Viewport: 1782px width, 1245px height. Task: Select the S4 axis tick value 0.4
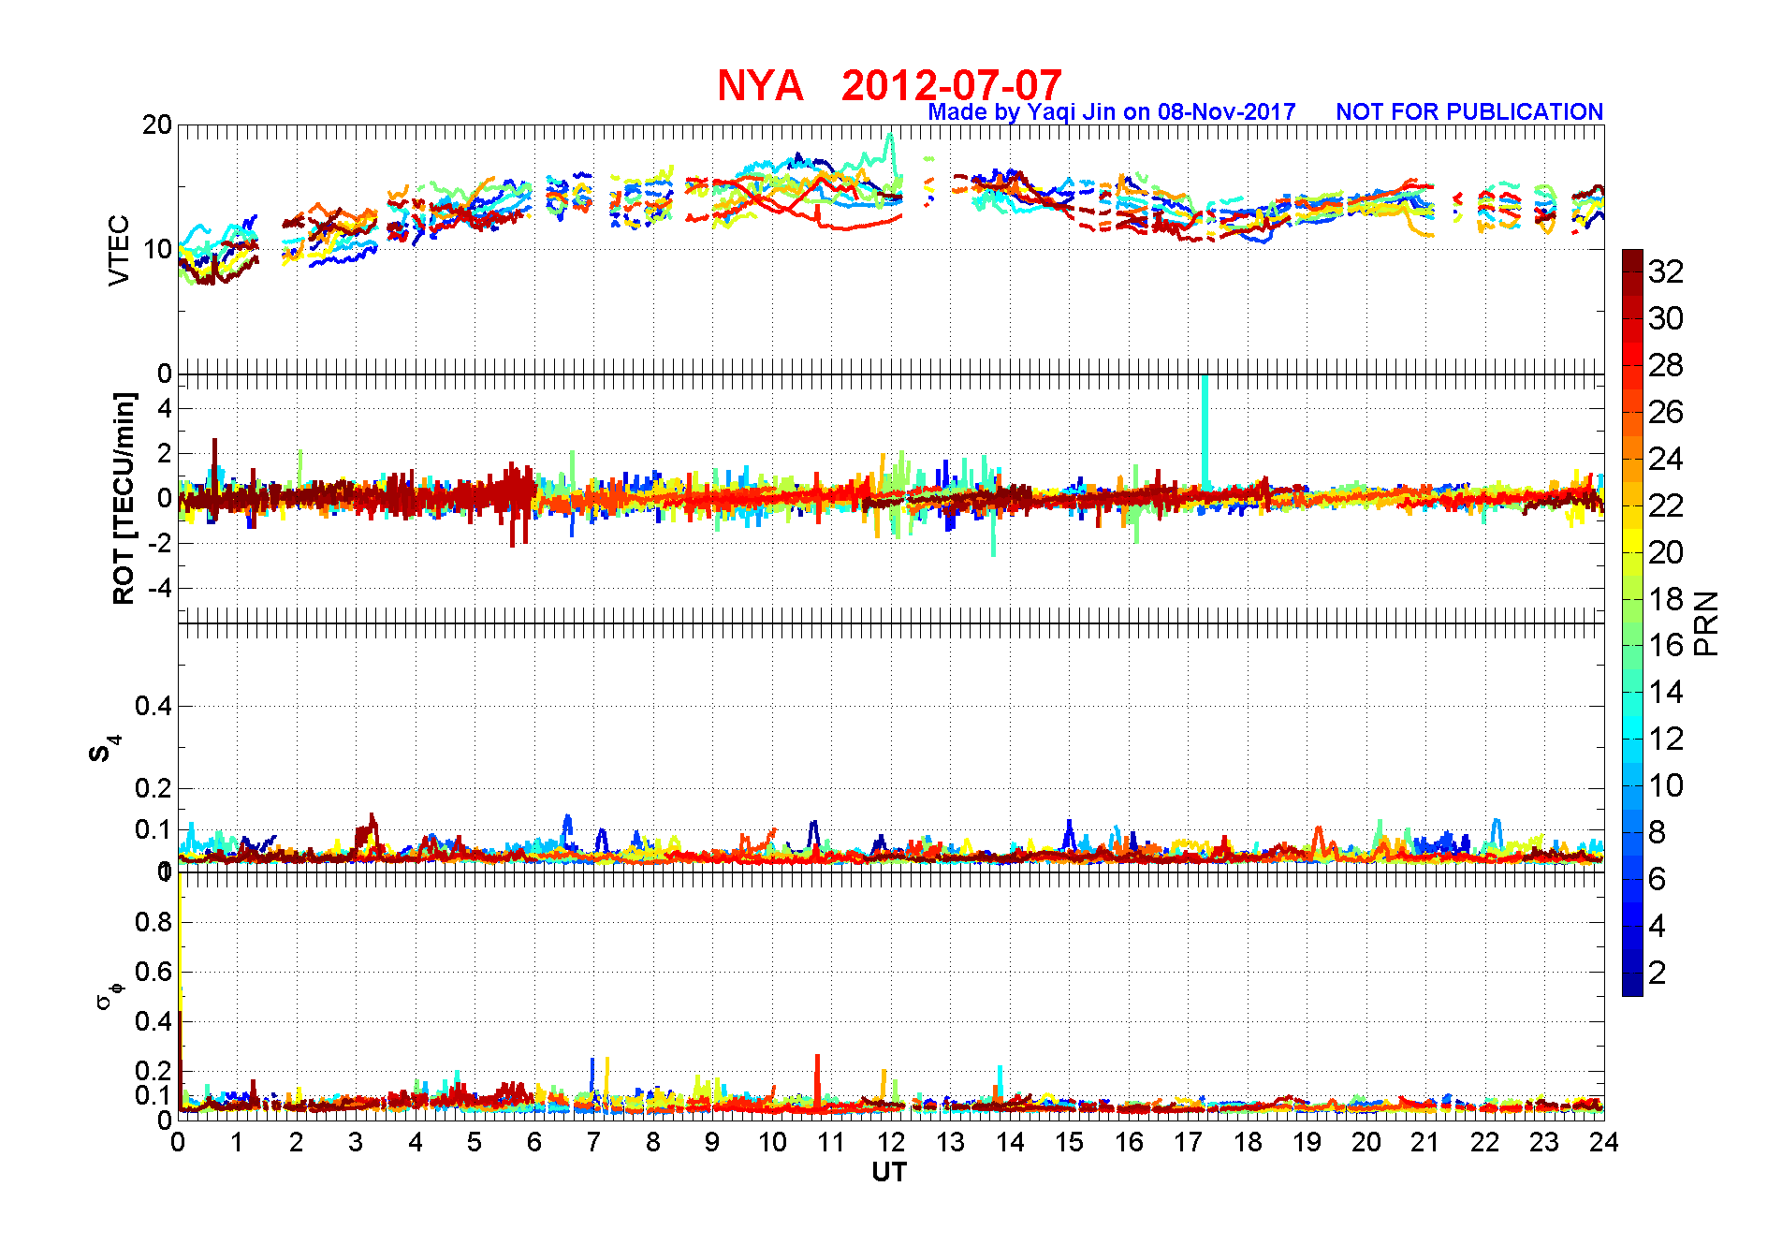154,706
